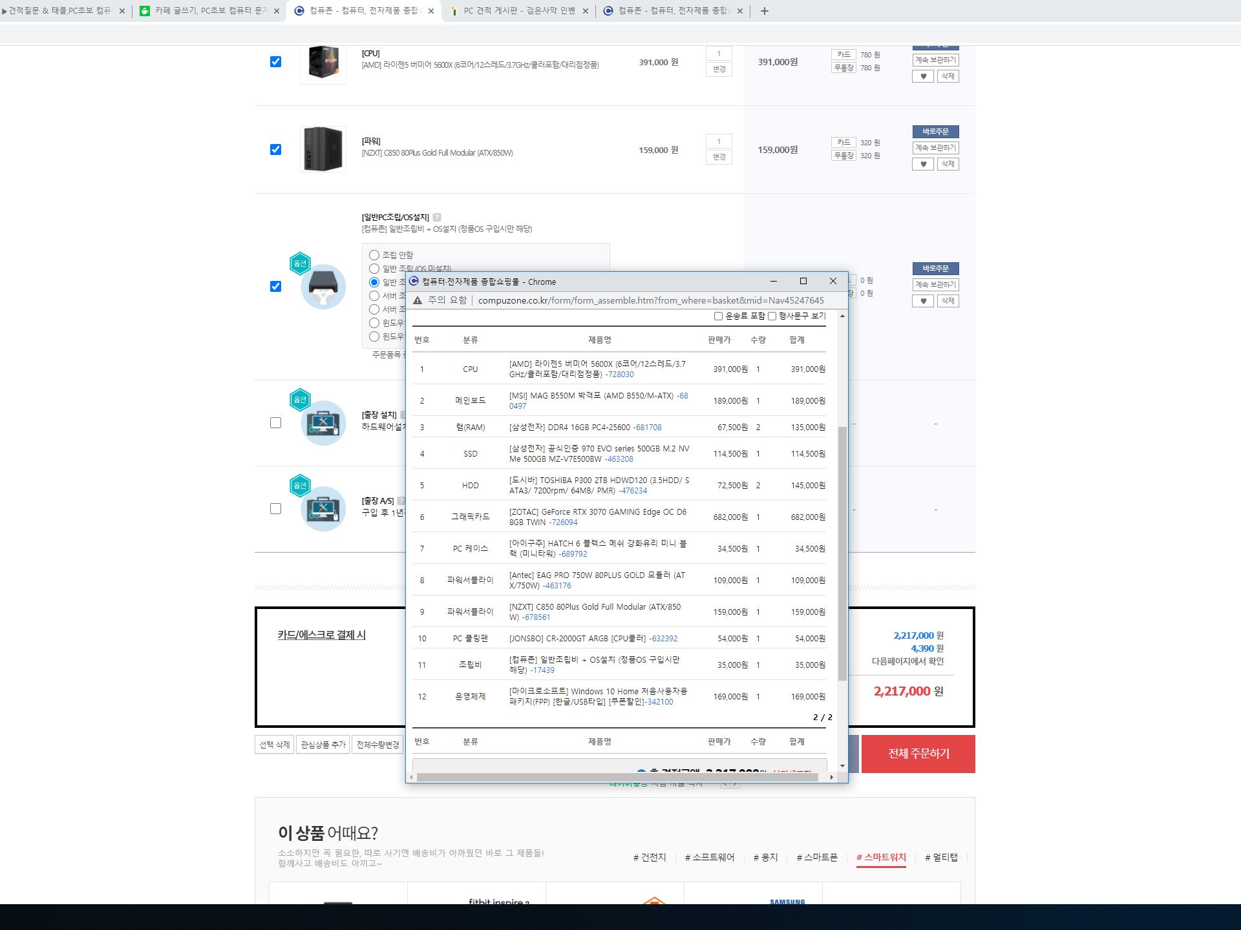Uncheck the NZXT C850 power supply checkbox

point(275,149)
